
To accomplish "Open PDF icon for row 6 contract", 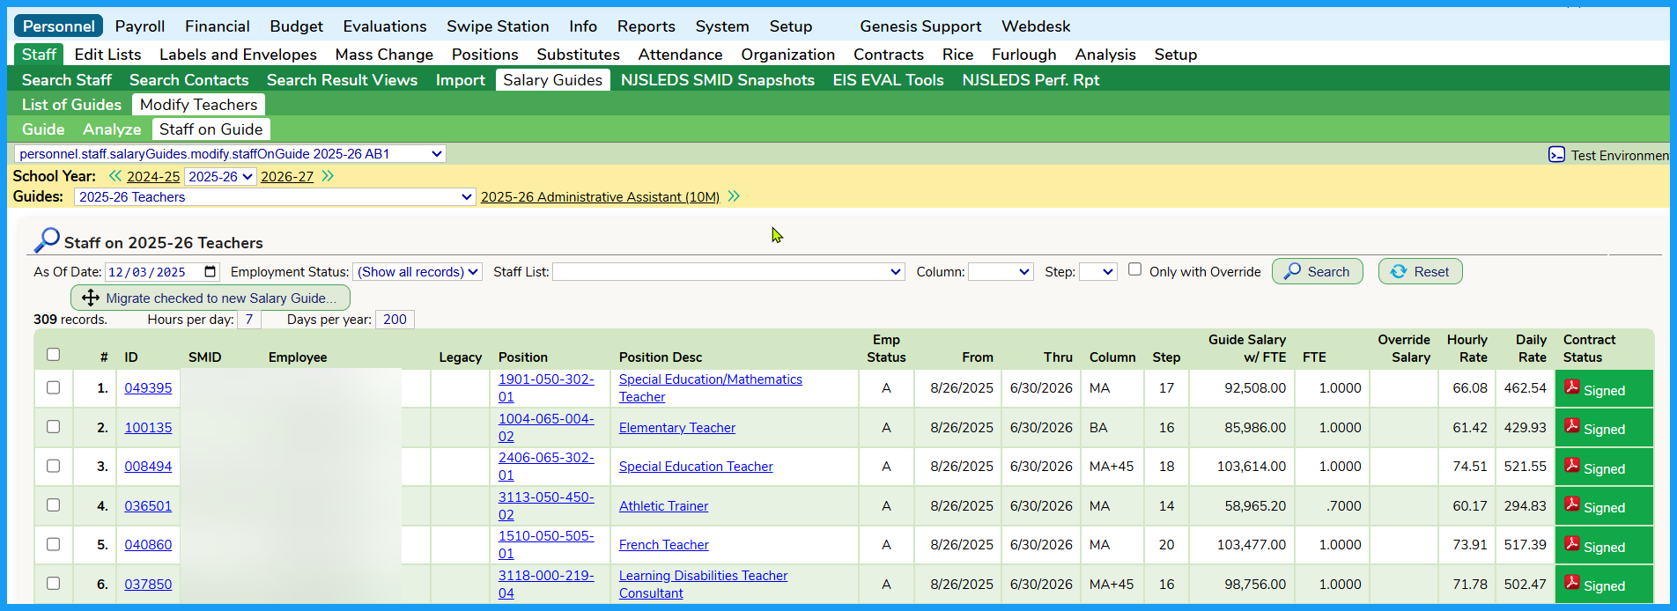I will point(1571,583).
